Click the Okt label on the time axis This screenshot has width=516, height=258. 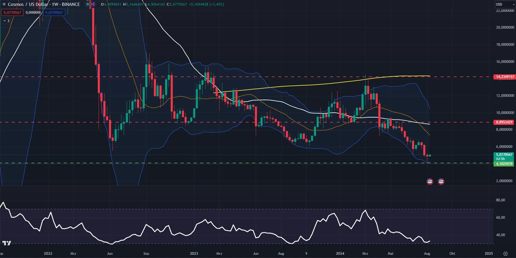[x=452, y=254]
